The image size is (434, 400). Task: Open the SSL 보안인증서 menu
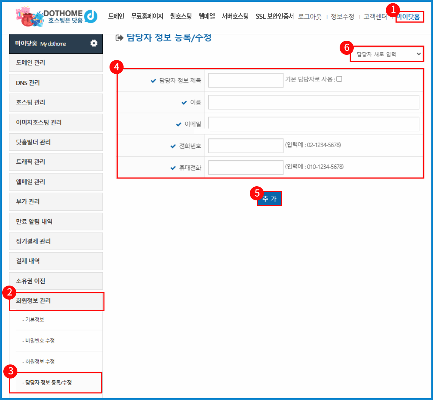click(274, 16)
